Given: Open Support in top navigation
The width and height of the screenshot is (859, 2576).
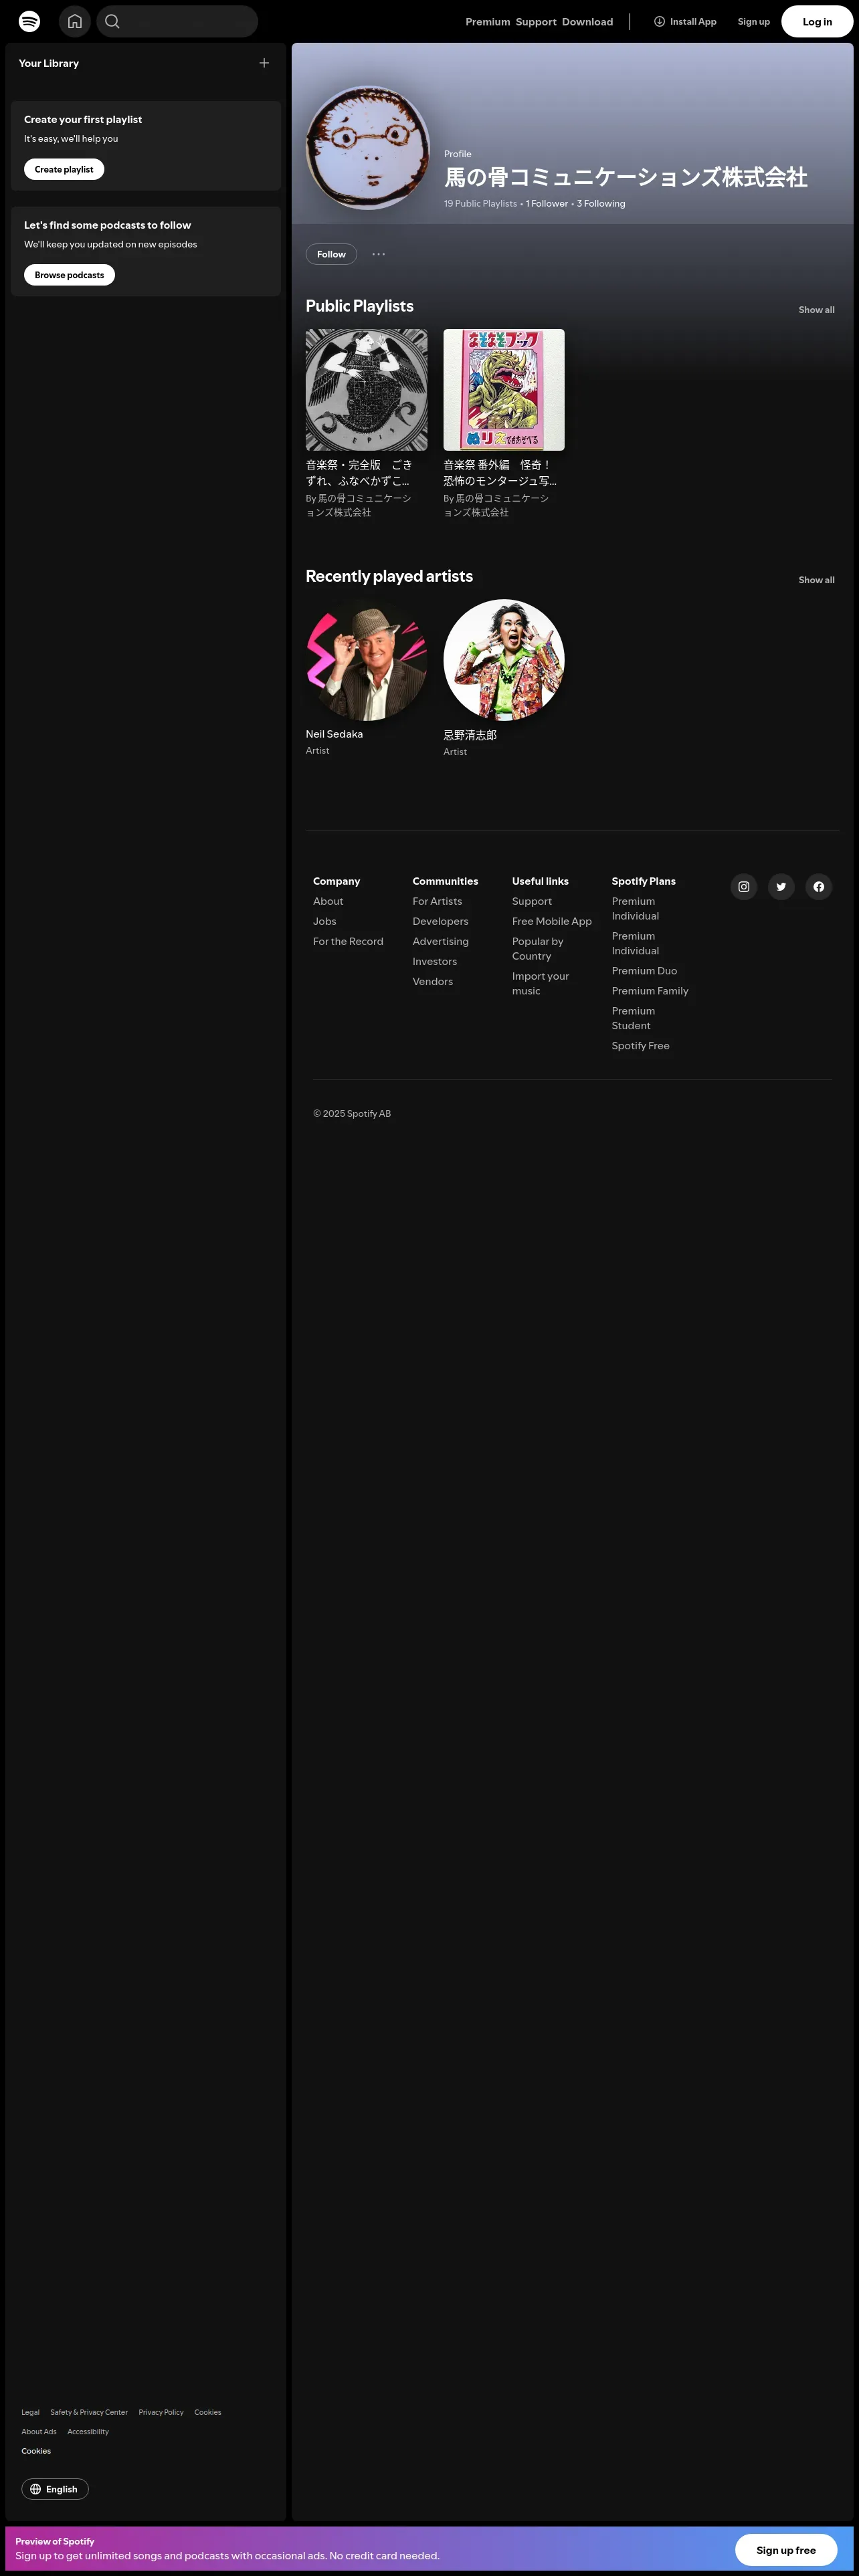Looking at the screenshot, I should click(536, 21).
